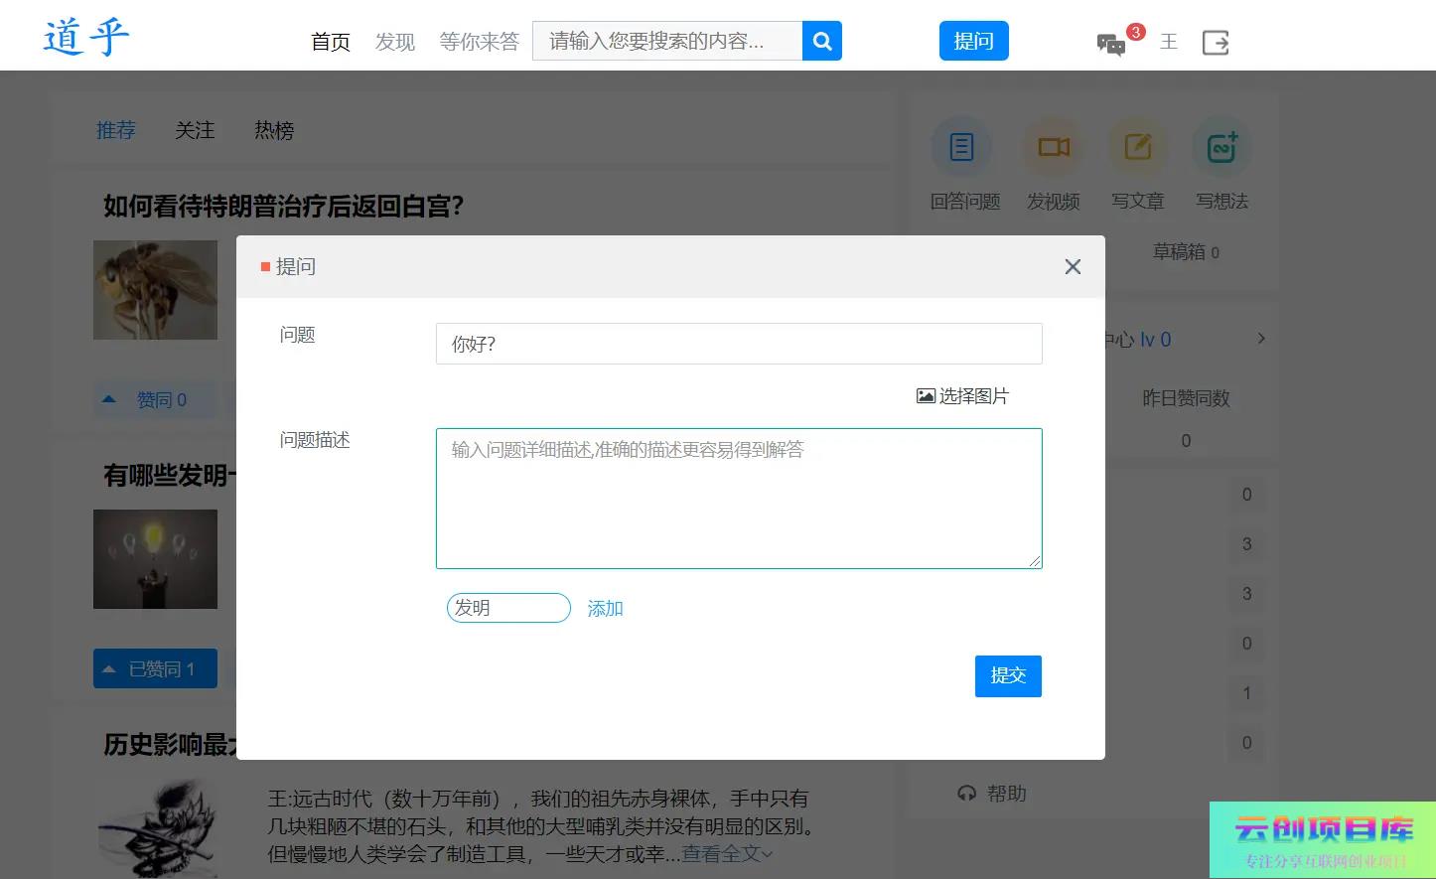Switch to the 热榜 tab
Viewport: 1436px width, 879px height.
pyautogui.click(x=274, y=130)
